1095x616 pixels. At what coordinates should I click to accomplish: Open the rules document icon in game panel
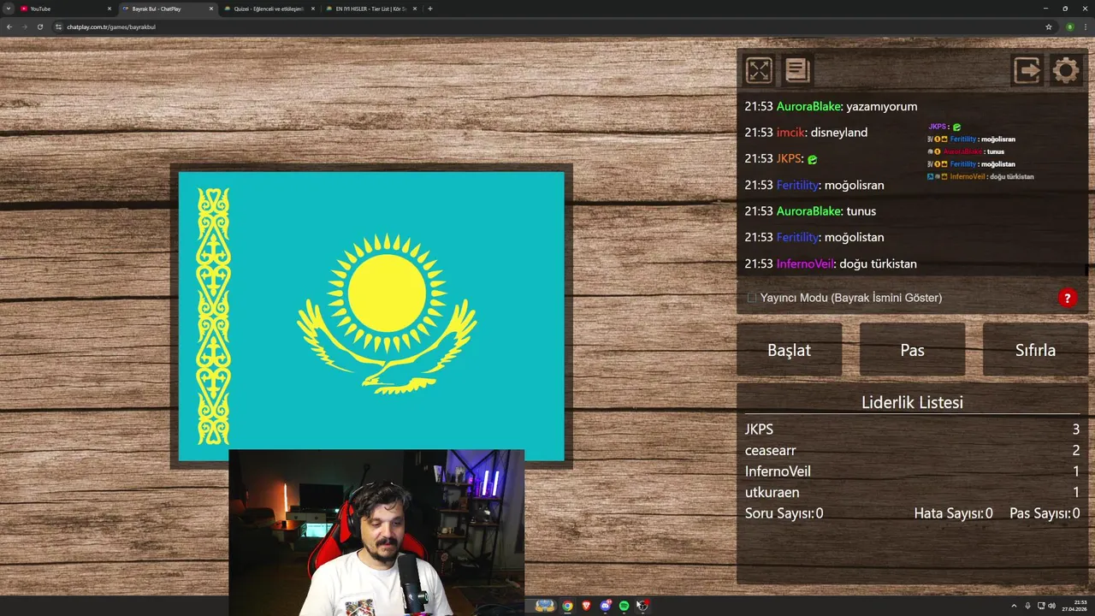point(797,70)
